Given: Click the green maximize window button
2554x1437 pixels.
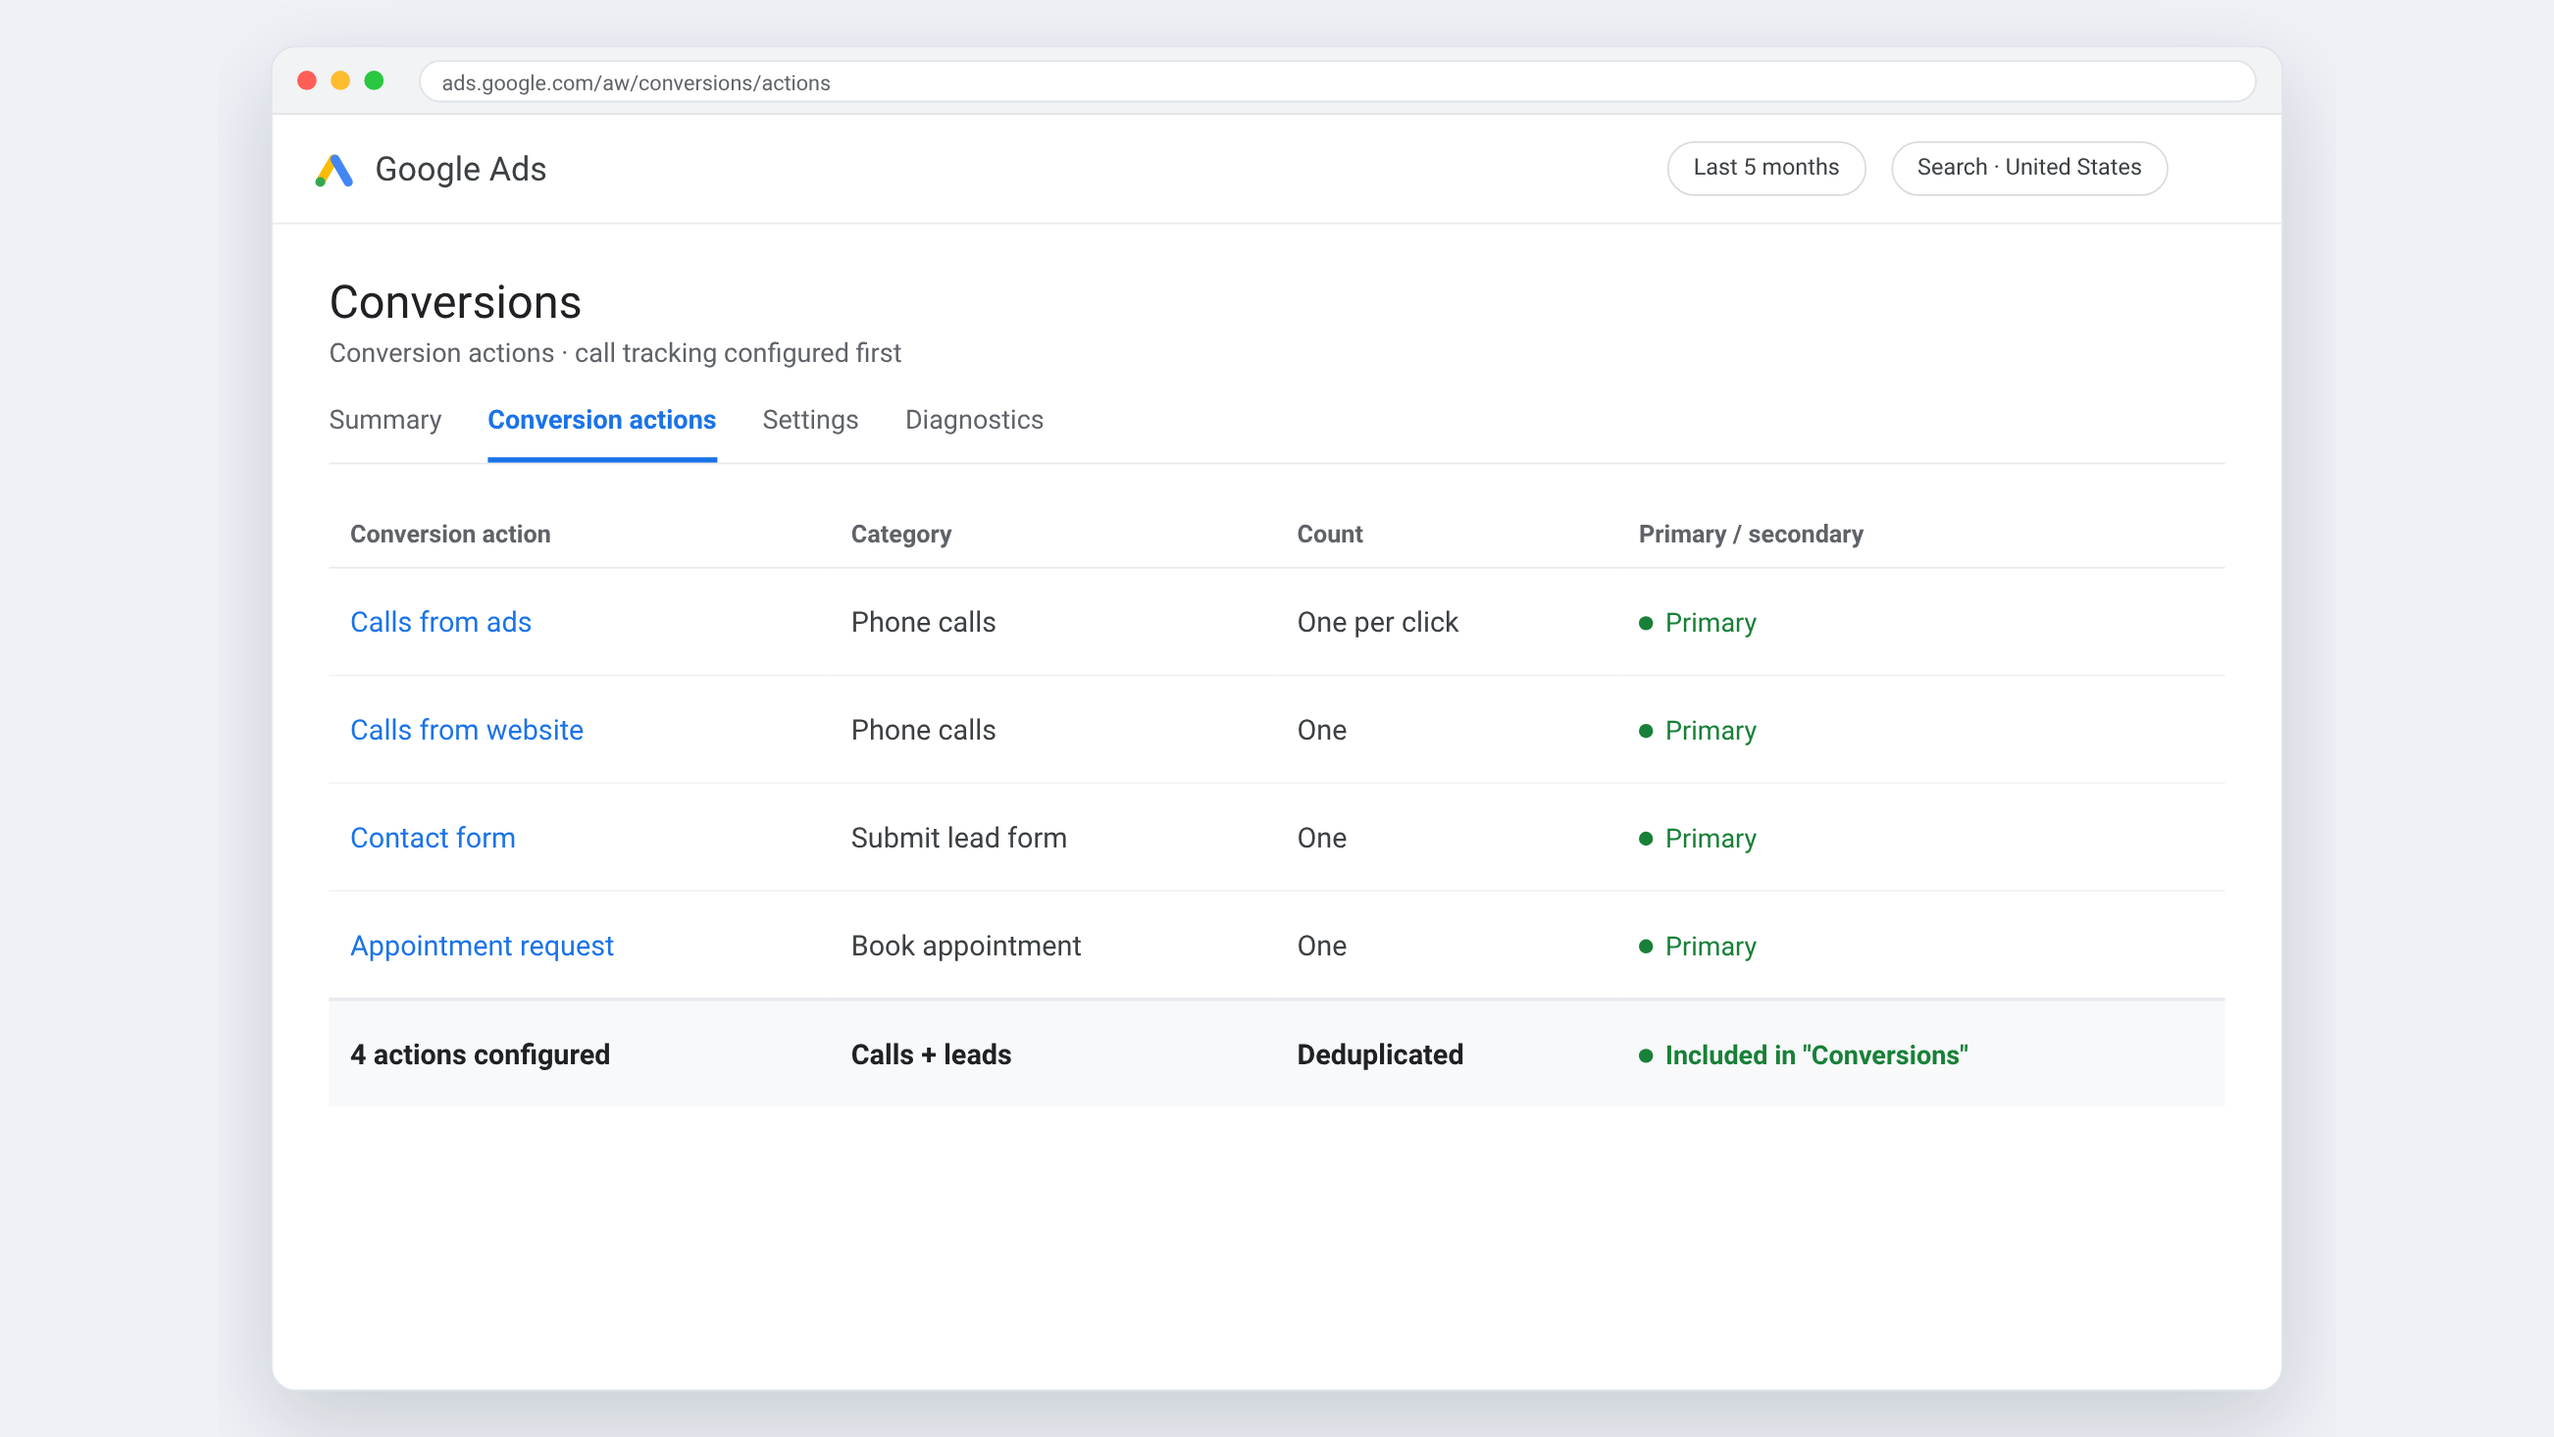Looking at the screenshot, I should [374, 80].
